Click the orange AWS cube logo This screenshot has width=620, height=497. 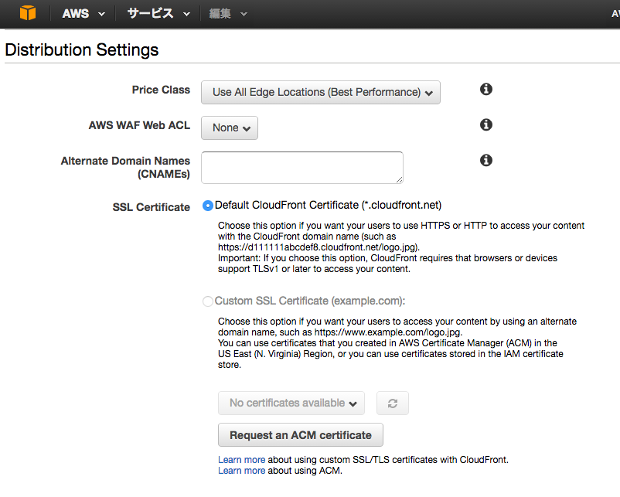pos(28,13)
